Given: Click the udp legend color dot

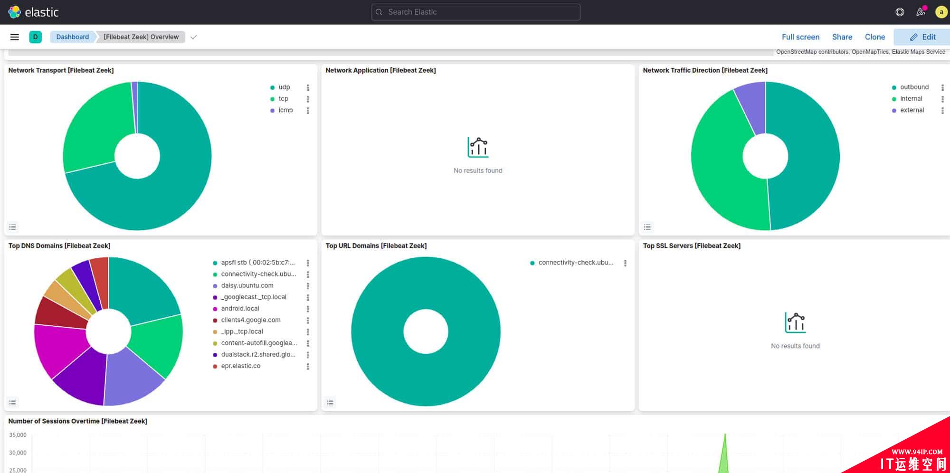Looking at the screenshot, I should [x=272, y=87].
